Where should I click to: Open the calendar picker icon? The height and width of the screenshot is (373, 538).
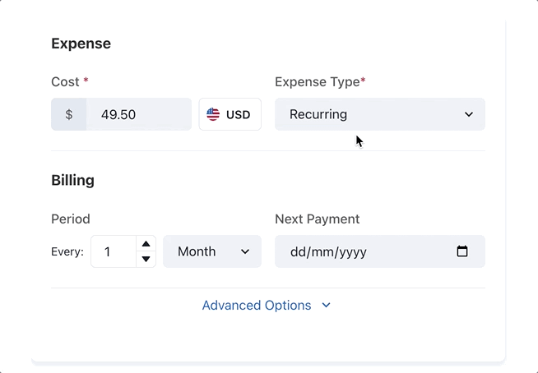[462, 251]
